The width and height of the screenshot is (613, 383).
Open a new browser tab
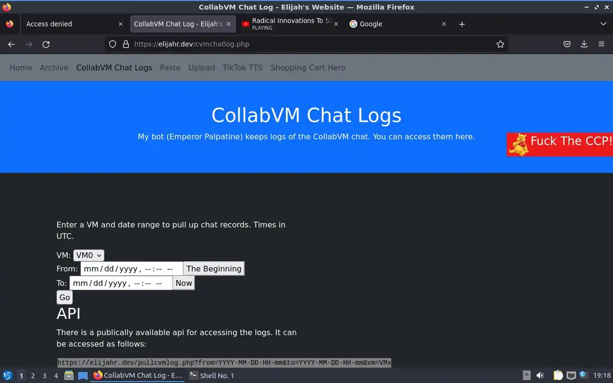point(462,24)
